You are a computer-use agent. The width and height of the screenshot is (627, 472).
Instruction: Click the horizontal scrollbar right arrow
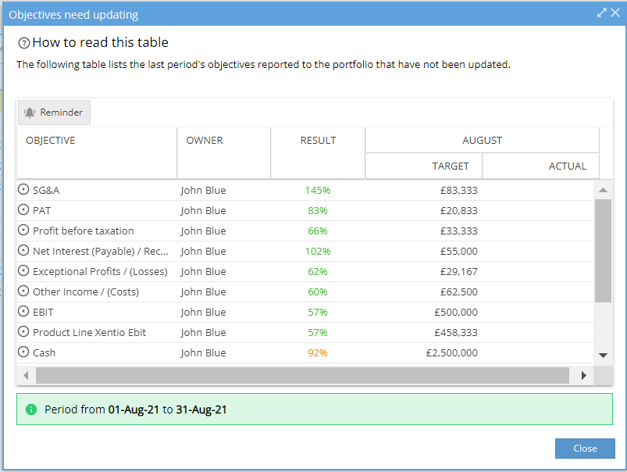[584, 376]
